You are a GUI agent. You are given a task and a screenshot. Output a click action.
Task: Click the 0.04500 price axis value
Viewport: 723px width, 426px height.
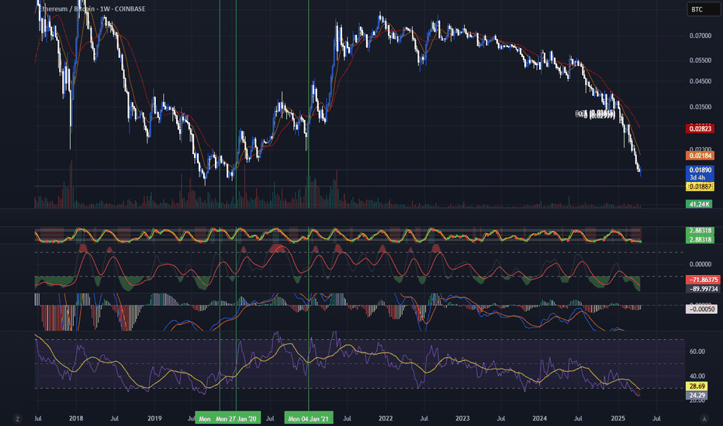[x=700, y=81]
